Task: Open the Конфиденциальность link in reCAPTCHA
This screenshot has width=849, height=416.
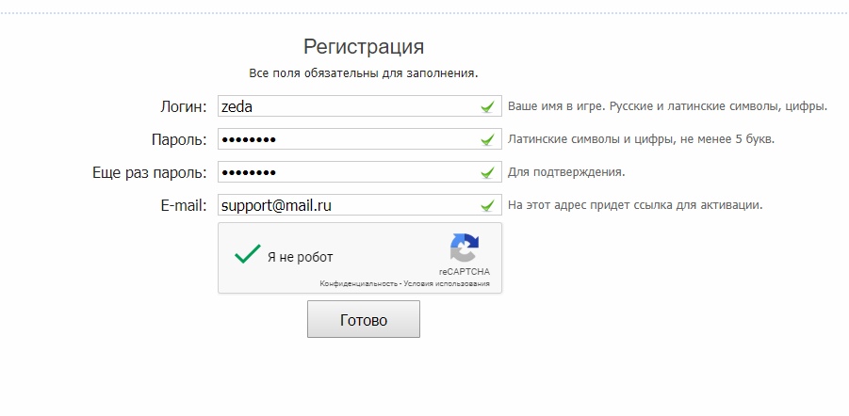Action: click(358, 283)
